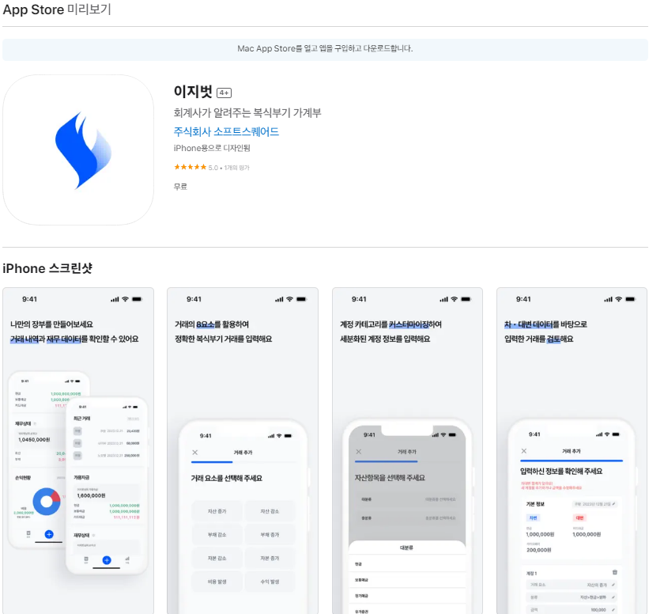The image size is (649, 614).
Task: Open developer link 주식회사 소프트스퀘어드
Action: click(226, 132)
